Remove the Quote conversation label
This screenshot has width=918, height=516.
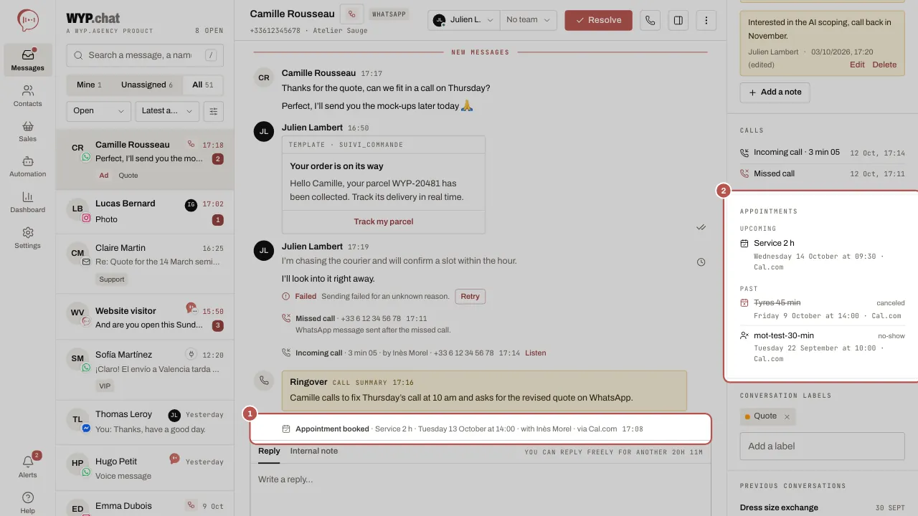pos(787,416)
